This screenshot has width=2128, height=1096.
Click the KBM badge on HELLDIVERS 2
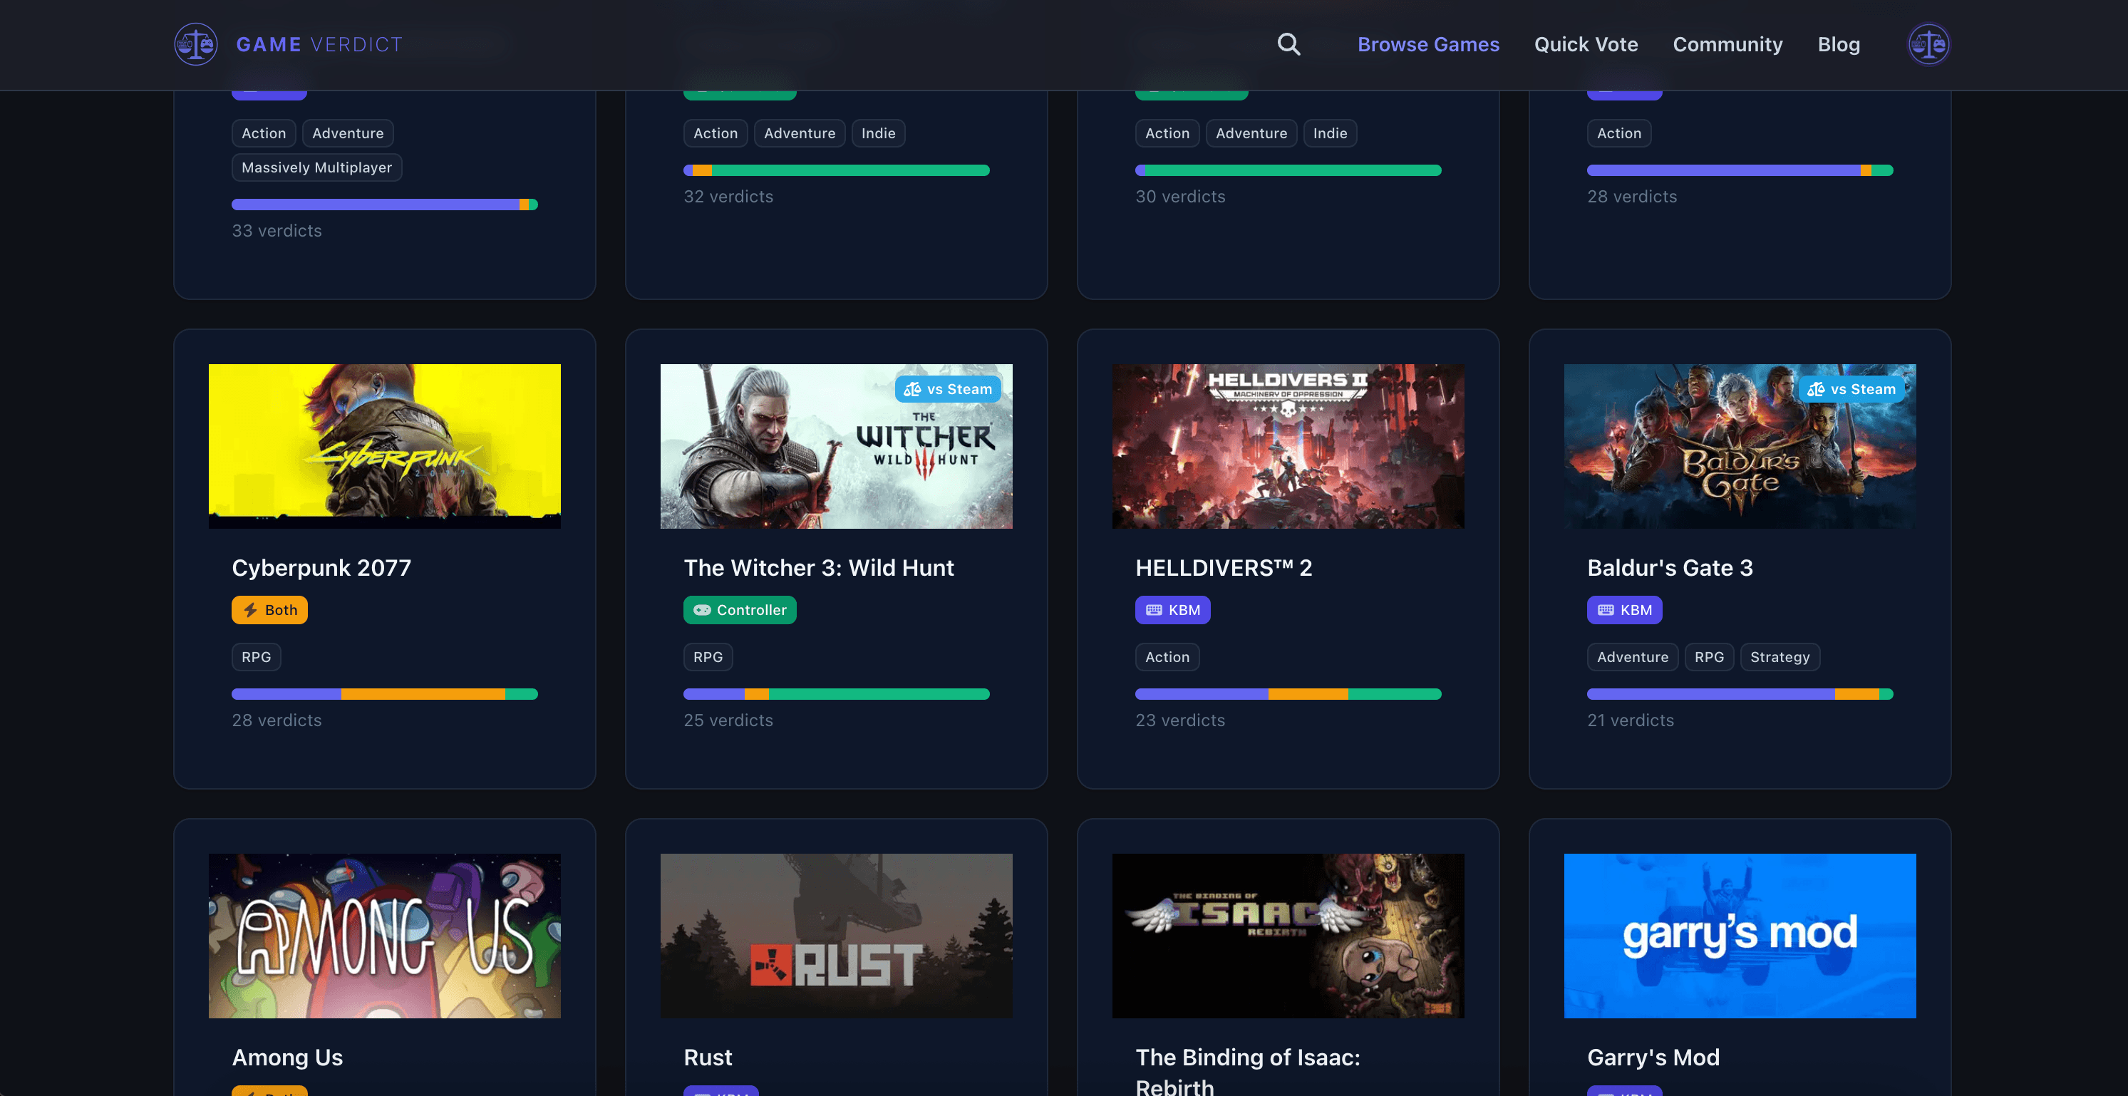(1172, 609)
